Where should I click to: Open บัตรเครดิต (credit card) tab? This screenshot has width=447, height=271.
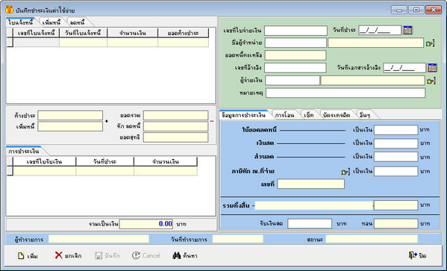(x=337, y=115)
